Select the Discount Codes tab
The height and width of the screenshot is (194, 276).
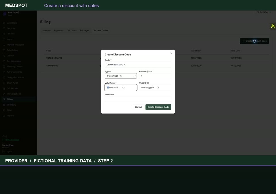100,30
